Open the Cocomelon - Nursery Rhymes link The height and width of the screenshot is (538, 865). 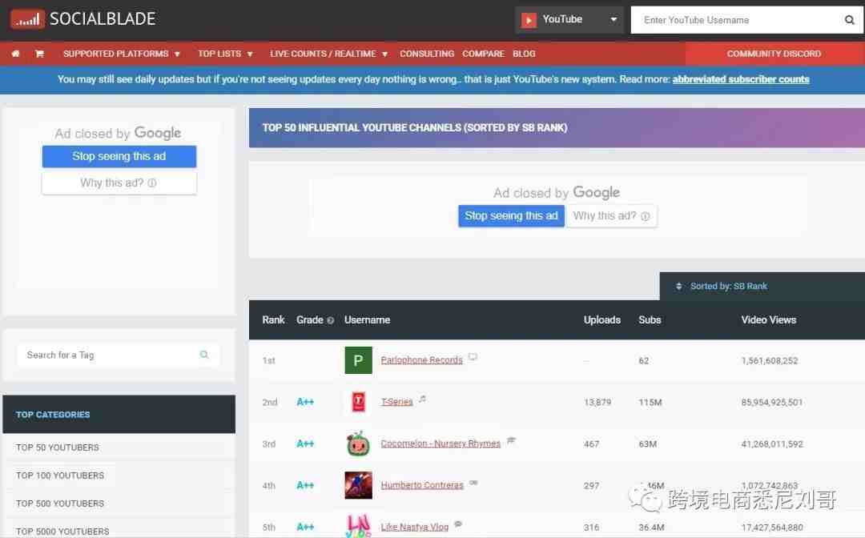pos(441,444)
